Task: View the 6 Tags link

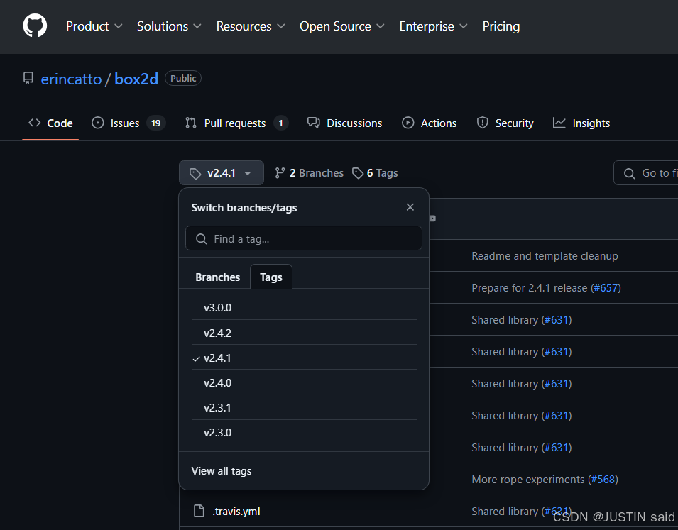Action: point(375,173)
